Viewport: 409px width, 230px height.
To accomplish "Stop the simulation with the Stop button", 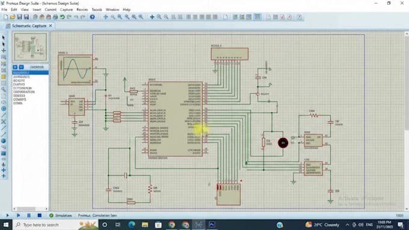I will coord(39,216).
